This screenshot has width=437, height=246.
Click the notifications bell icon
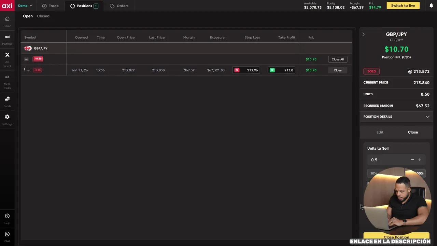pyautogui.click(x=431, y=6)
